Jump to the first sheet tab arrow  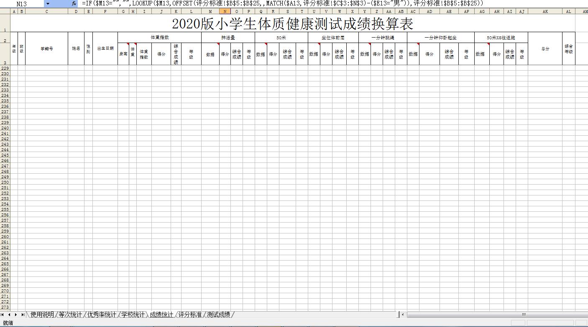3,314
